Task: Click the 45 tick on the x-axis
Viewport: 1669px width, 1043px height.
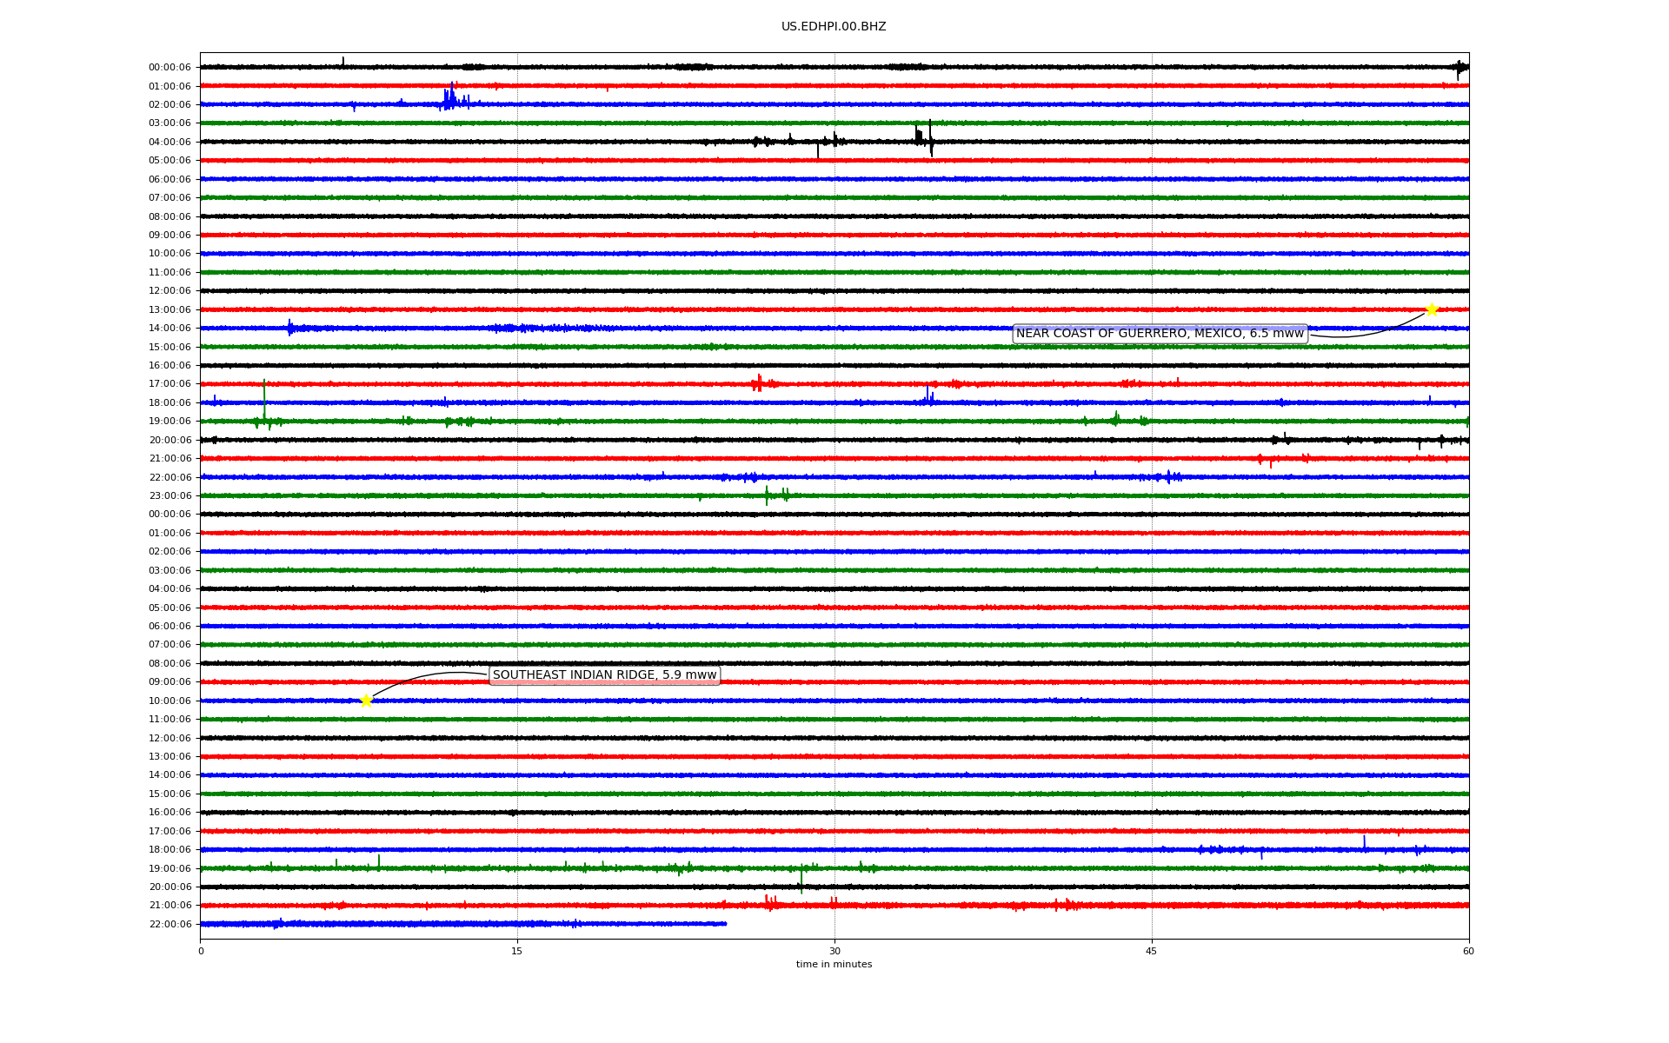Action: 1152,951
